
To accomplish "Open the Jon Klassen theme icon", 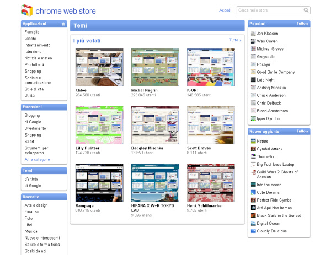I will pyautogui.click(x=253, y=34).
